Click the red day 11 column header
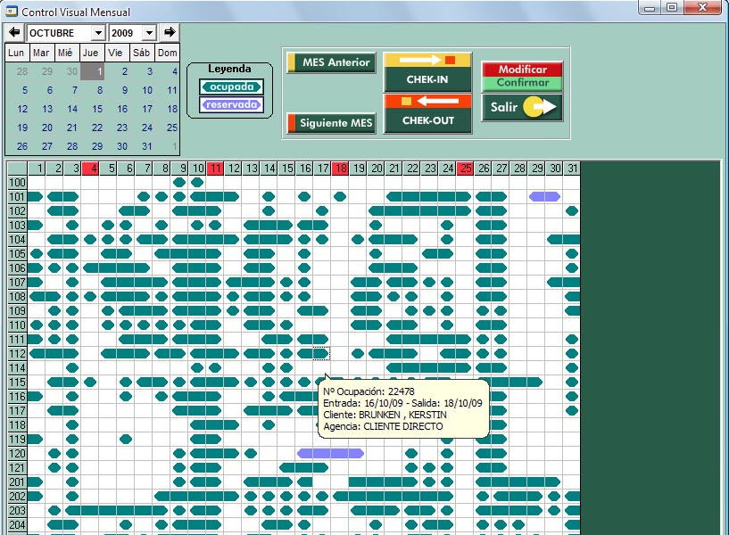This screenshot has height=535, width=729. [215, 169]
